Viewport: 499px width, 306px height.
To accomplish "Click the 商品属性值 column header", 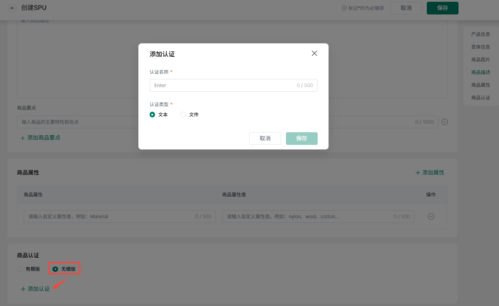I will tap(234, 195).
